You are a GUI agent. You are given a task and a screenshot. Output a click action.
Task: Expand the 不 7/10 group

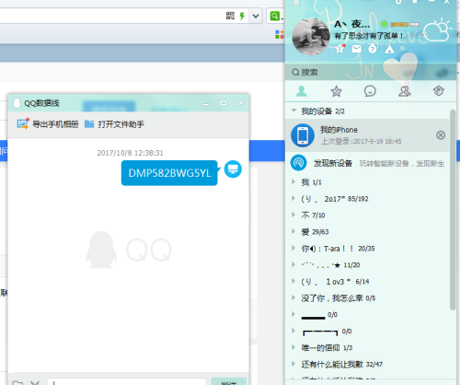[293, 215]
